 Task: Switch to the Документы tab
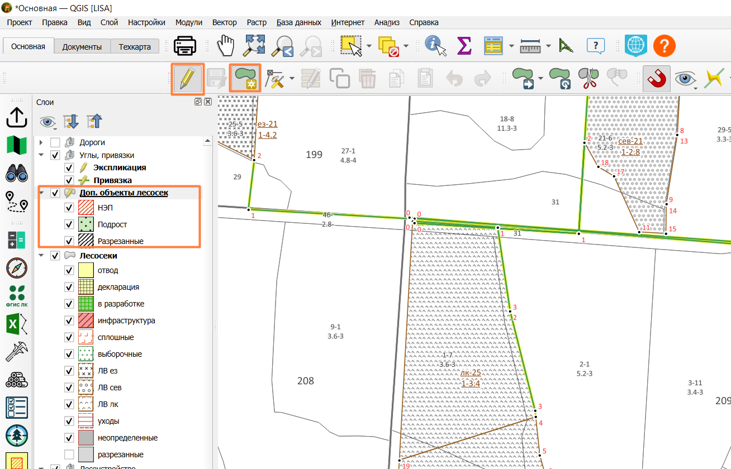tap(82, 47)
